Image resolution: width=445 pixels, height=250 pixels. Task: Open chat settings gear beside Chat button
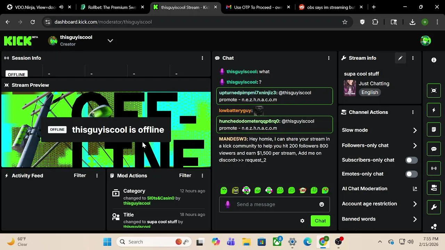coord(302,221)
